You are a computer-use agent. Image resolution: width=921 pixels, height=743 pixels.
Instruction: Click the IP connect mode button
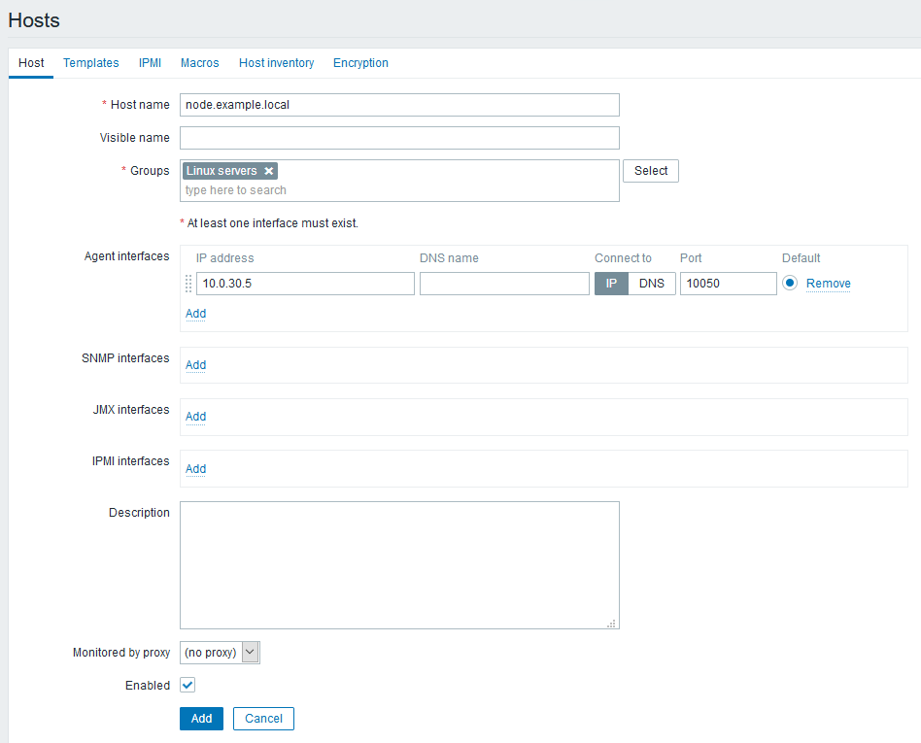click(611, 283)
